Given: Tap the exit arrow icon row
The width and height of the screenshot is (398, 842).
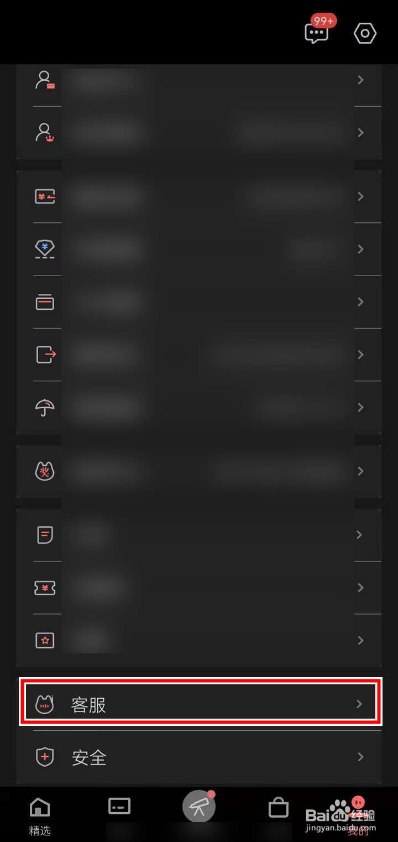Looking at the screenshot, I should pos(199,355).
